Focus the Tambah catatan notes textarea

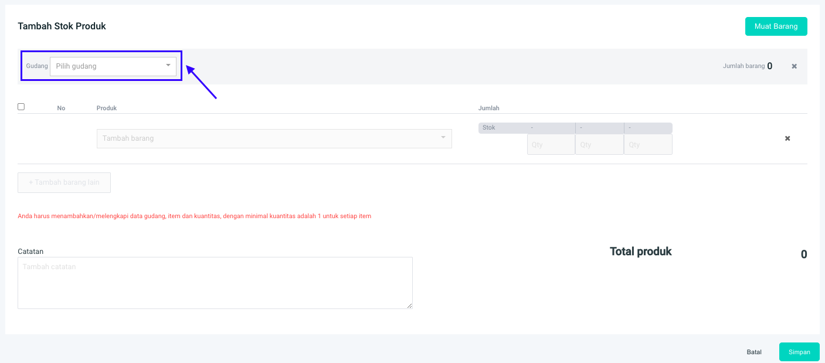(x=215, y=283)
